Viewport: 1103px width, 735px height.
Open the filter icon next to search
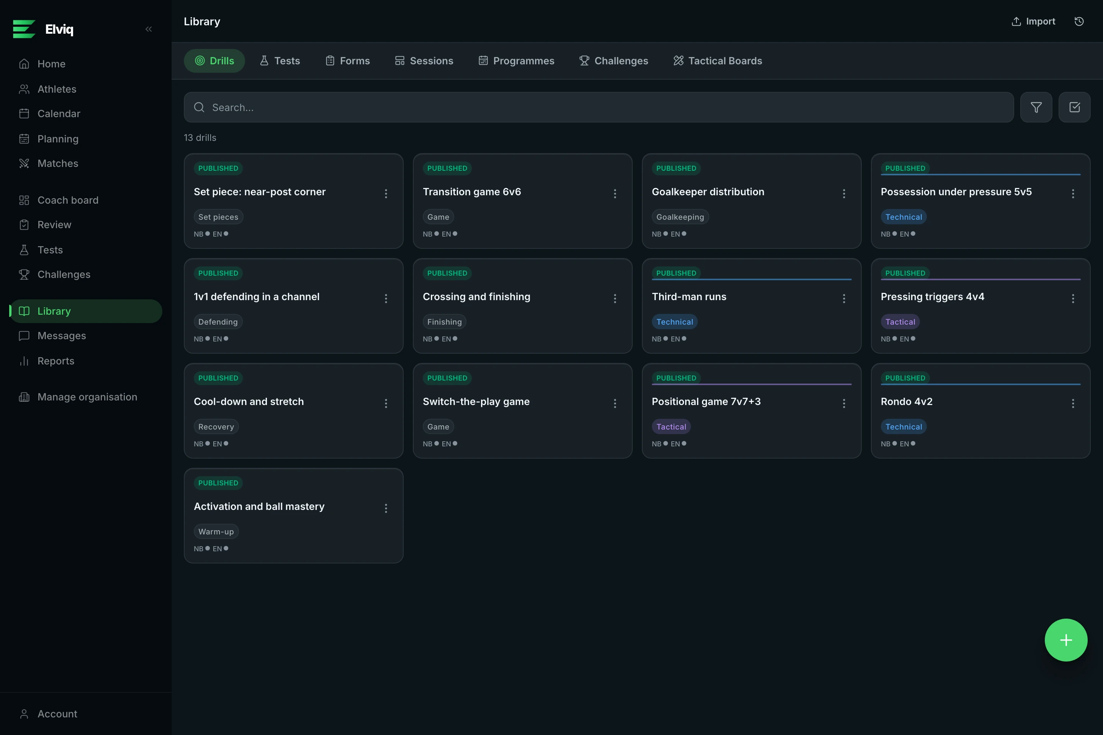1036,107
